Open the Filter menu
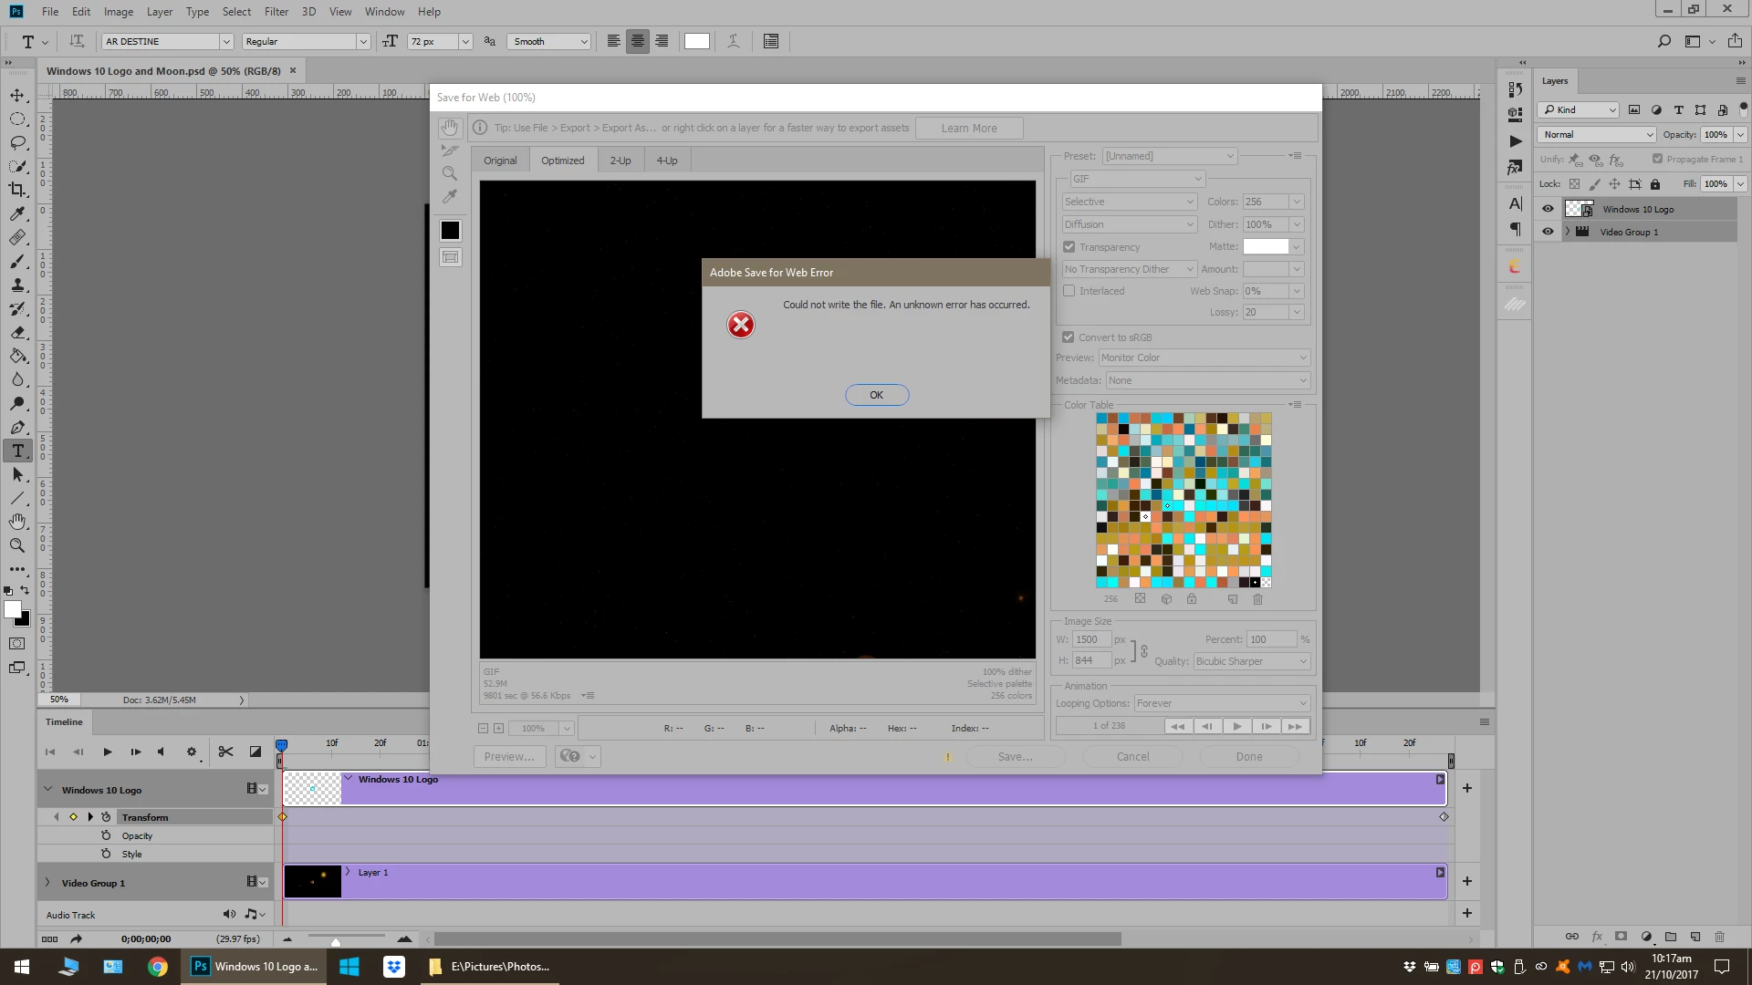Image resolution: width=1752 pixels, height=985 pixels. point(276,12)
